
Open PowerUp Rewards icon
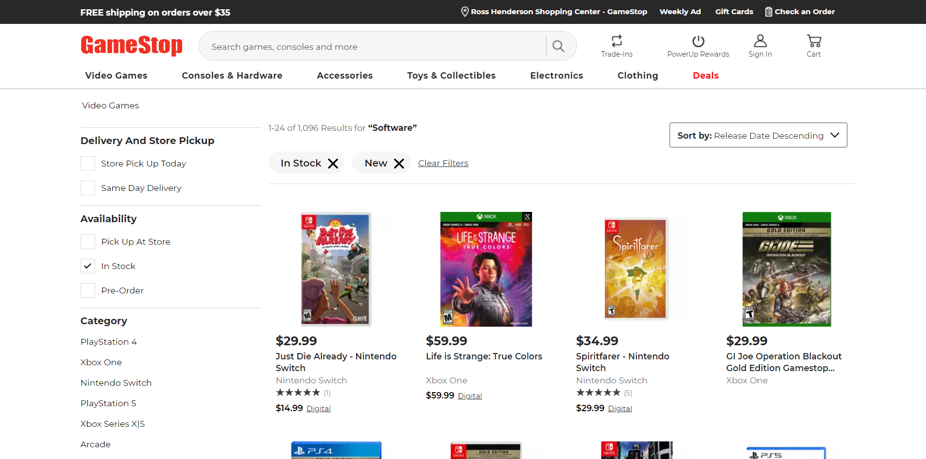click(698, 41)
